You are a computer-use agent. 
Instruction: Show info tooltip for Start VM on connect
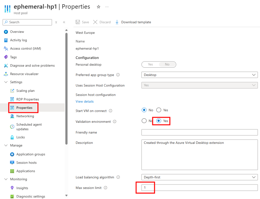[x=110, y=111]
